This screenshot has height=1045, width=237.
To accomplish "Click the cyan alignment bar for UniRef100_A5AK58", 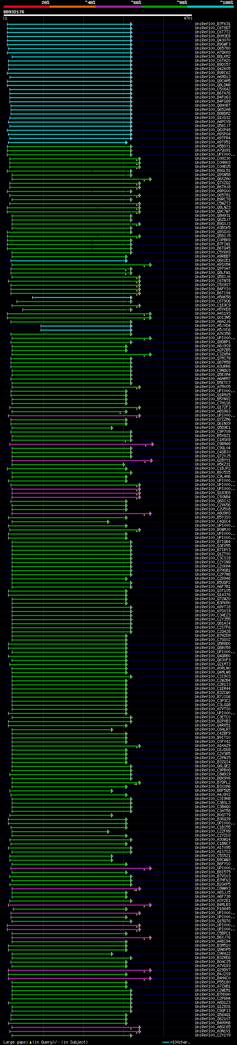I will (x=82, y=297).
